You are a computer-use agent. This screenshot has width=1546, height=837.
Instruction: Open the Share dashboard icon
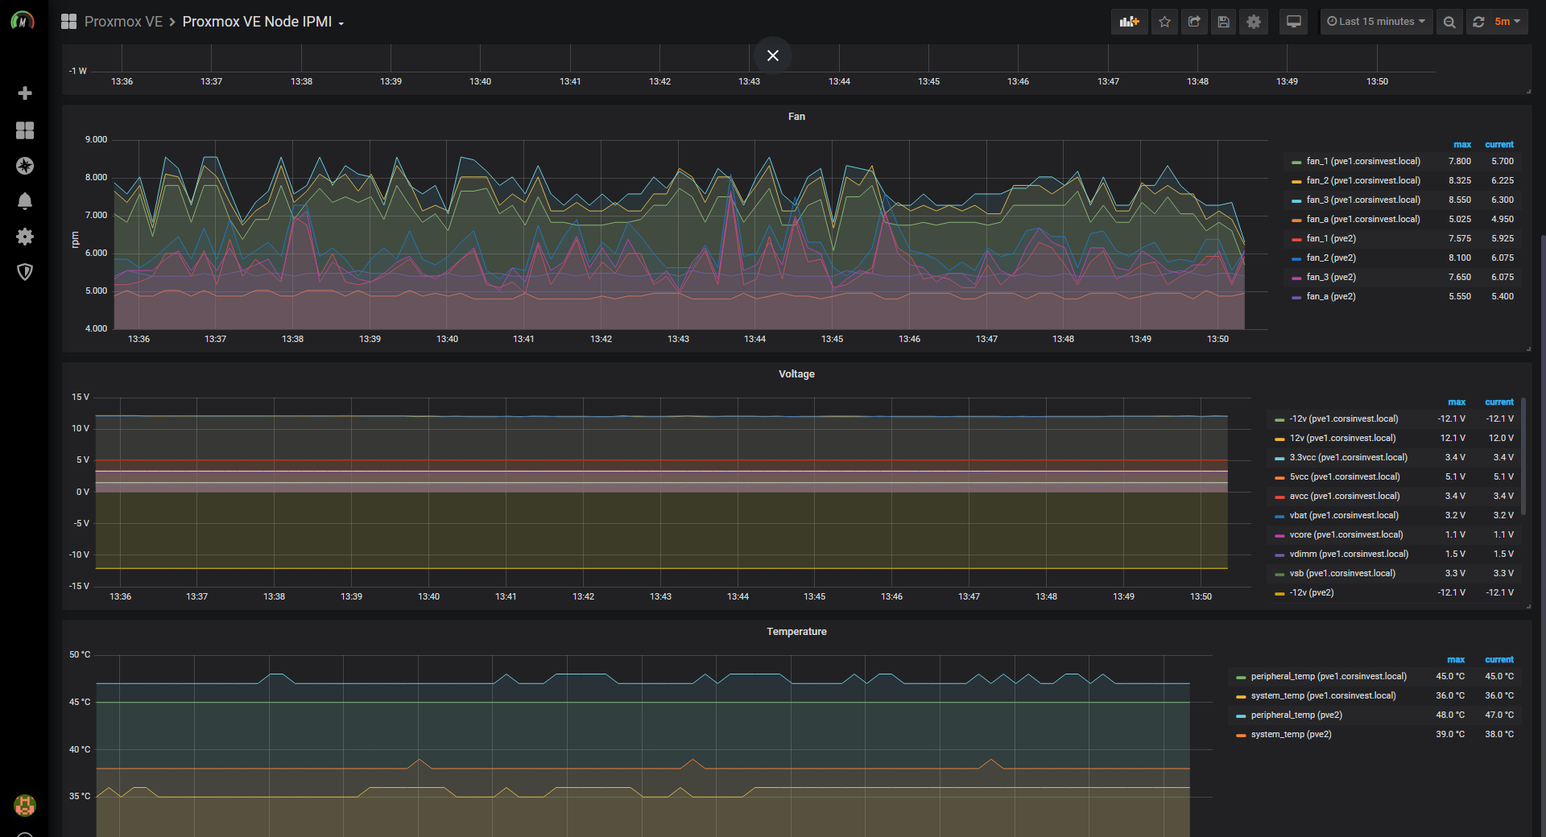[1194, 22]
